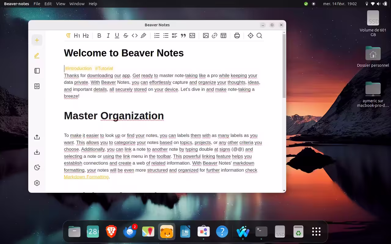Follow the Markdown Formatting link

click(x=86, y=177)
